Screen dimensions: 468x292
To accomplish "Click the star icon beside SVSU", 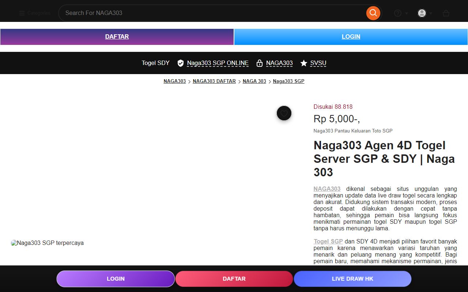I will point(303,63).
